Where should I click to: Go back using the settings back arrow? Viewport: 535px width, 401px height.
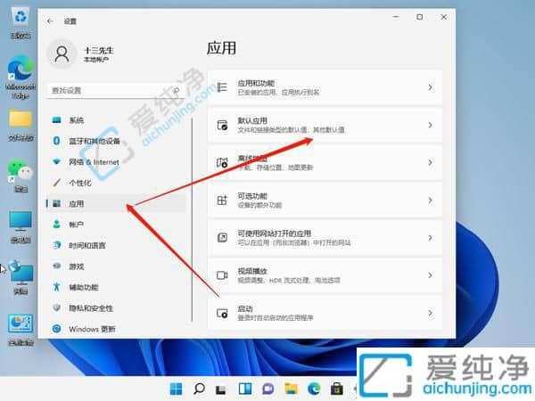click(51, 21)
